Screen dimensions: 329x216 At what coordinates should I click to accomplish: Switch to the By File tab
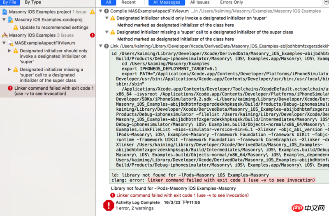click(x=9, y=2)
